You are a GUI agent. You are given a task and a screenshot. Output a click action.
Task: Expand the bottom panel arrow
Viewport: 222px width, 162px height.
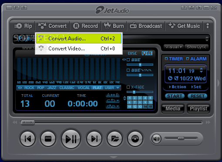114,157
